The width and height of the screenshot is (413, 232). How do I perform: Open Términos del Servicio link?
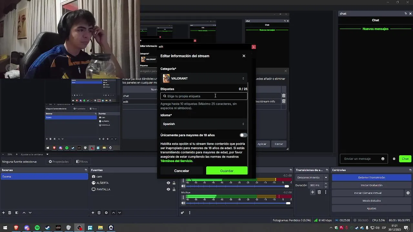tap(176, 161)
